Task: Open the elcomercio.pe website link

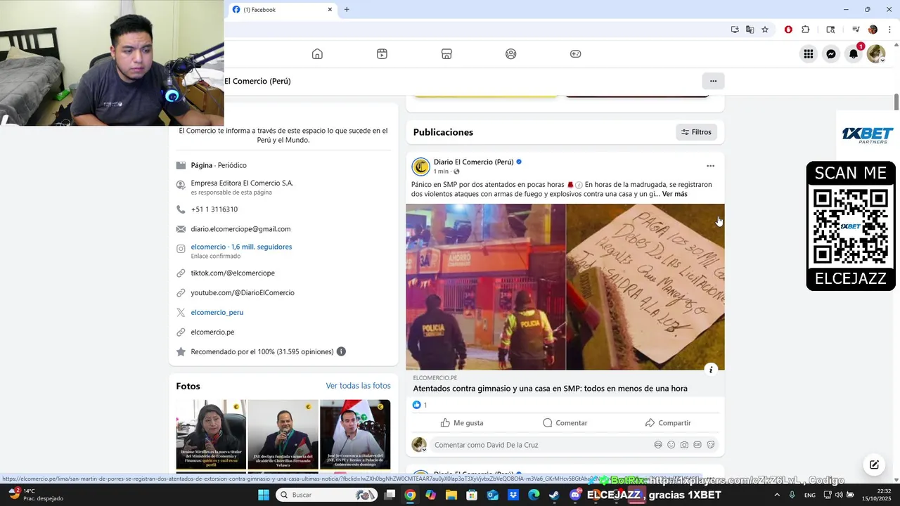Action: click(x=212, y=332)
